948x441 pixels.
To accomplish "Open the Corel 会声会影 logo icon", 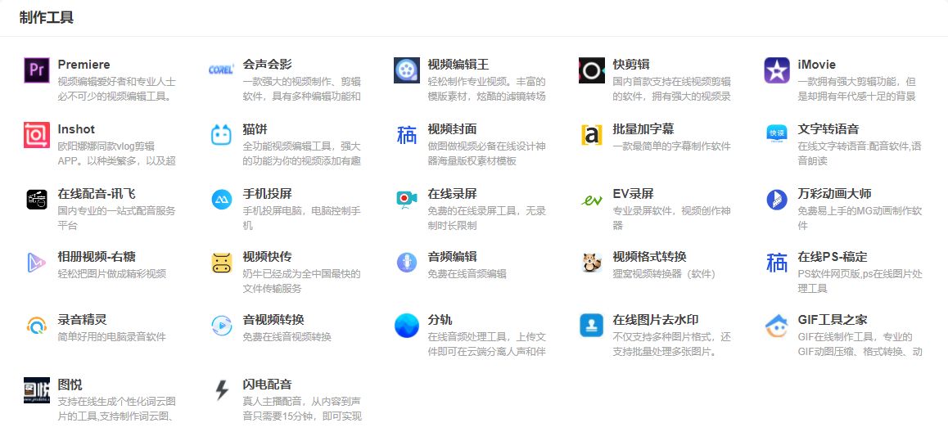I will click(222, 71).
